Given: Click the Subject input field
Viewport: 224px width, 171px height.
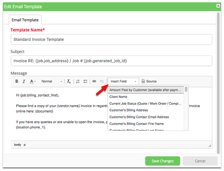Looking at the screenshot, I should pos(112,61).
